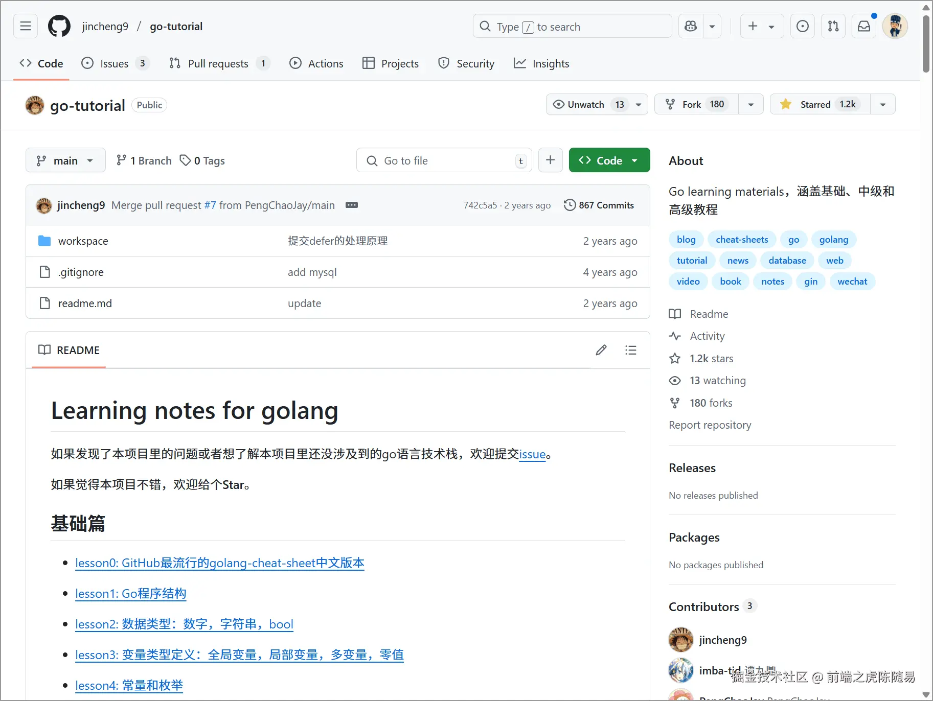Image resolution: width=933 pixels, height=701 pixels.
Task: Open jincheng9 contributor profile
Action: tap(723, 640)
